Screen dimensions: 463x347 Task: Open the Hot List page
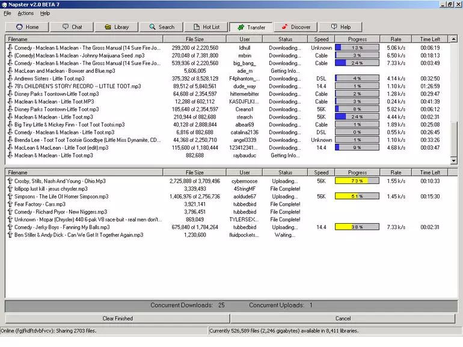206,27
